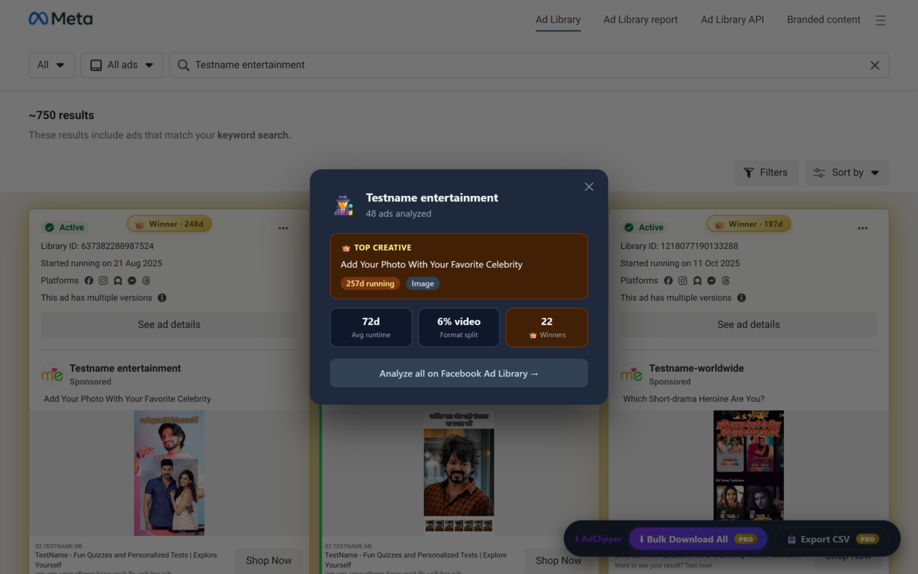Open the Filters button
Viewport: 918px width, 574px height.
(x=766, y=172)
